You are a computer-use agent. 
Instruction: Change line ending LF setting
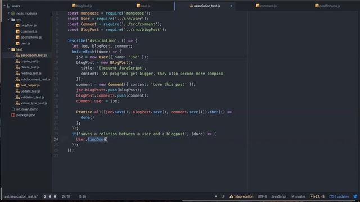point(223,196)
